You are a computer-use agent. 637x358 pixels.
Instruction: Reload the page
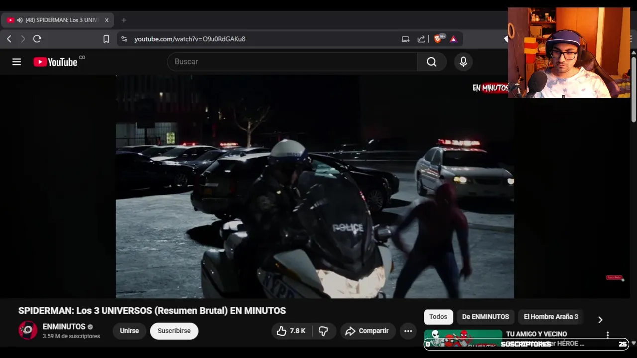(x=37, y=39)
